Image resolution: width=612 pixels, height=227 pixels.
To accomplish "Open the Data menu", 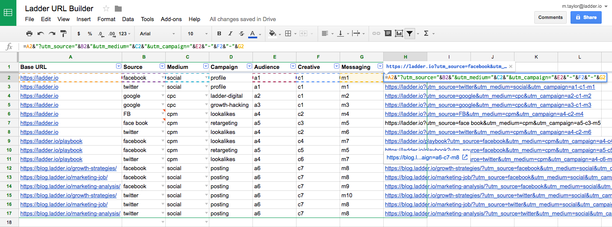I will 128,19.
